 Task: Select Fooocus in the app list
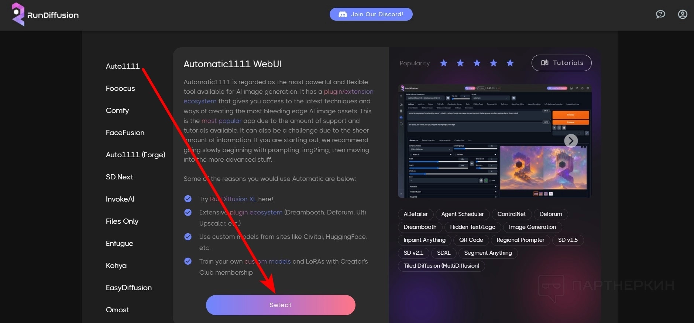click(x=120, y=88)
